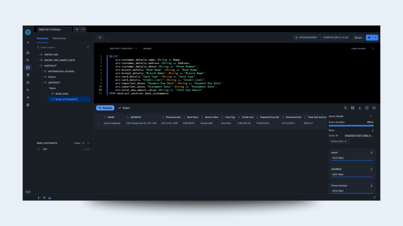Screen dimensions: 403x226
Task: Expand the SNOWFLAKE_SAMPLE_DATA database
Action: pos(38,60)
